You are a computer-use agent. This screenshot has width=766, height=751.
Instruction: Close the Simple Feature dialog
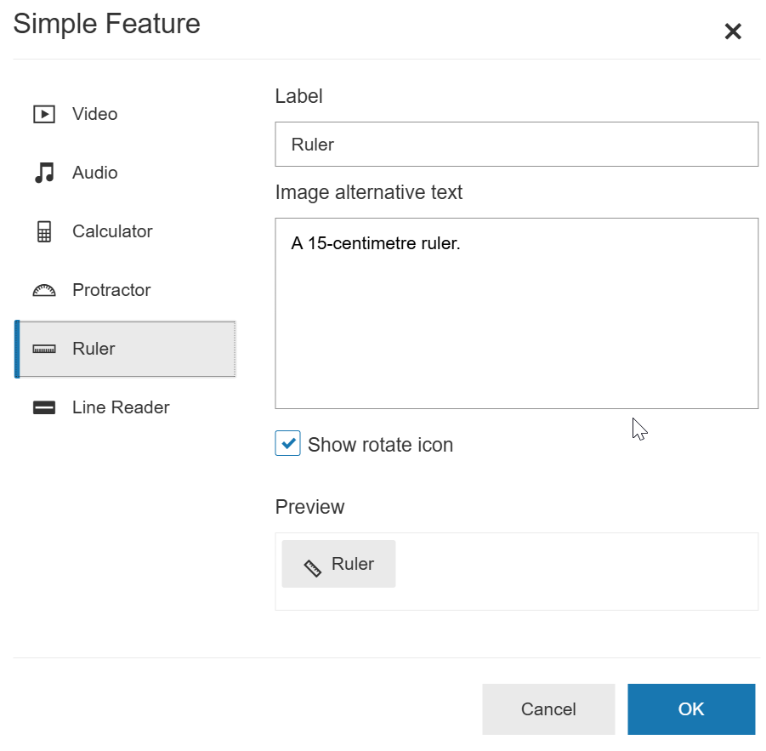coord(733,31)
